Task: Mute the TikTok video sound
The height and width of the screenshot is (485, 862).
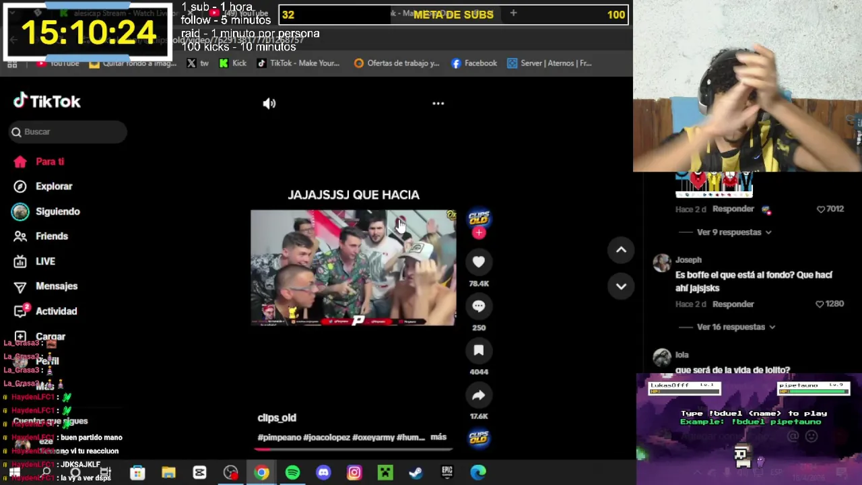Action: (x=269, y=103)
